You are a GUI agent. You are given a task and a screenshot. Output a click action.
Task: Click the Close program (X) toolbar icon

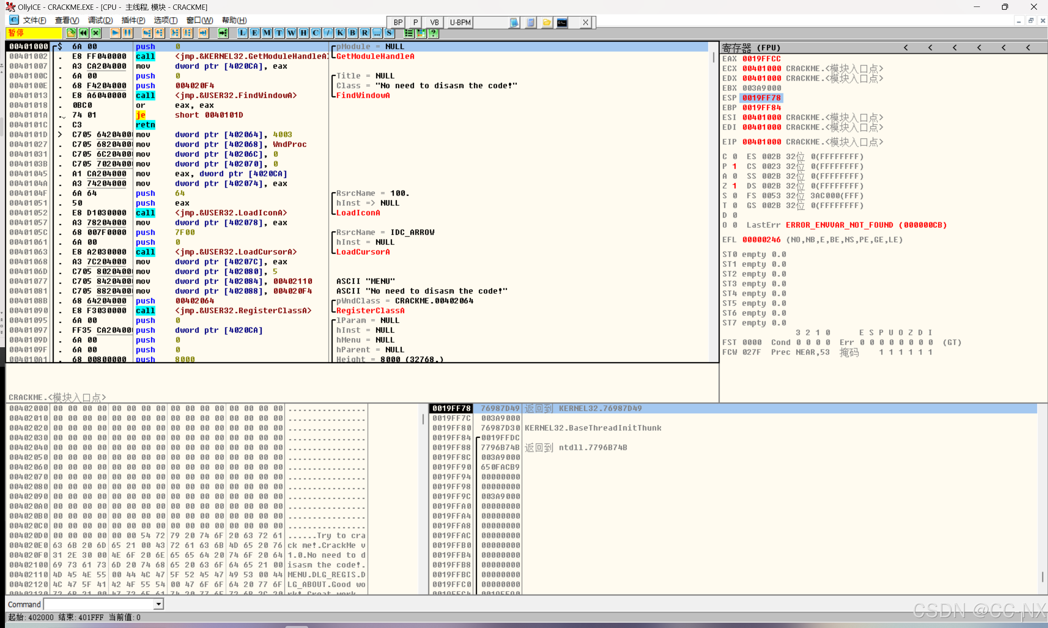[96, 33]
